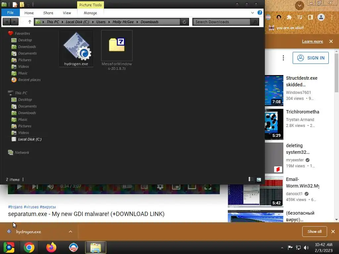This screenshot has height=254, width=339.
Task: Select Local Disk (C:) in address breadcrumb
Action: click(x=77, y=22)
